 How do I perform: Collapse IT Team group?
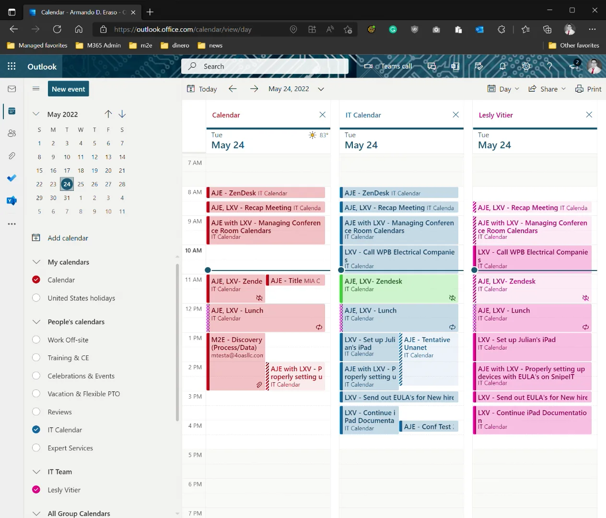pos(36,472)
